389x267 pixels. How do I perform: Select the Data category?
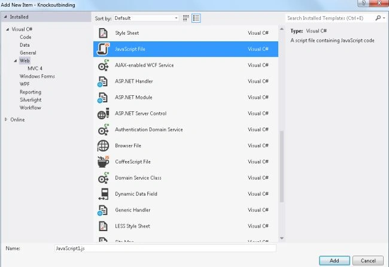coord(25,45)
